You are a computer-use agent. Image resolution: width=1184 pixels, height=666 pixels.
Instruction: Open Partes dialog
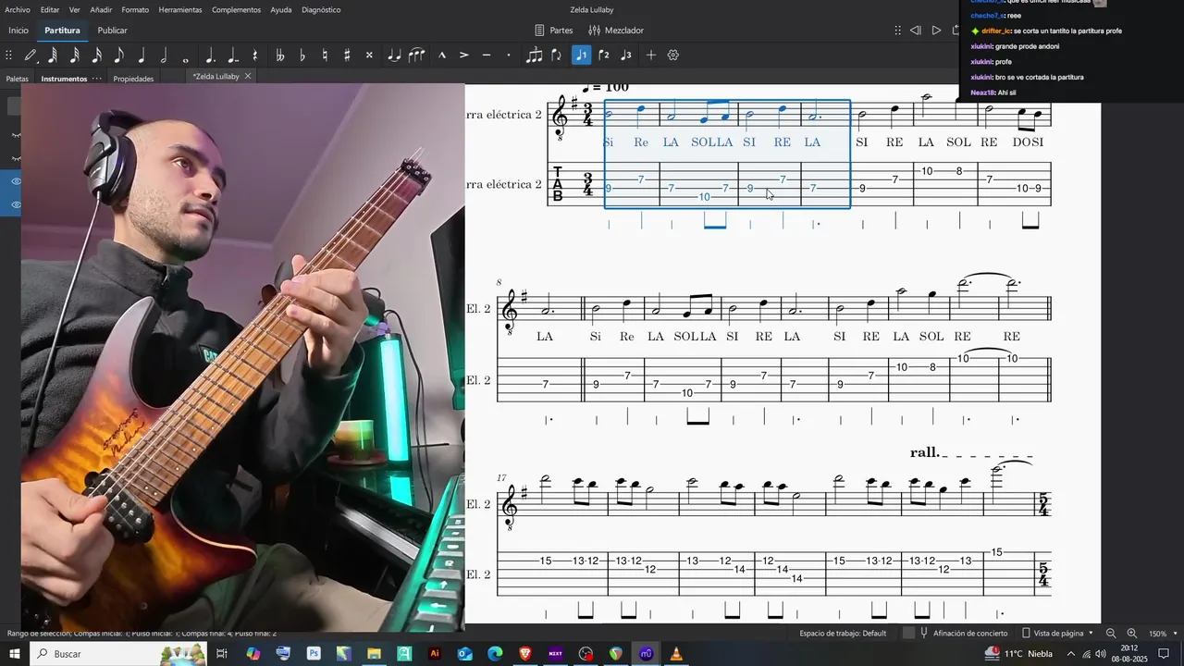[553, 31]
